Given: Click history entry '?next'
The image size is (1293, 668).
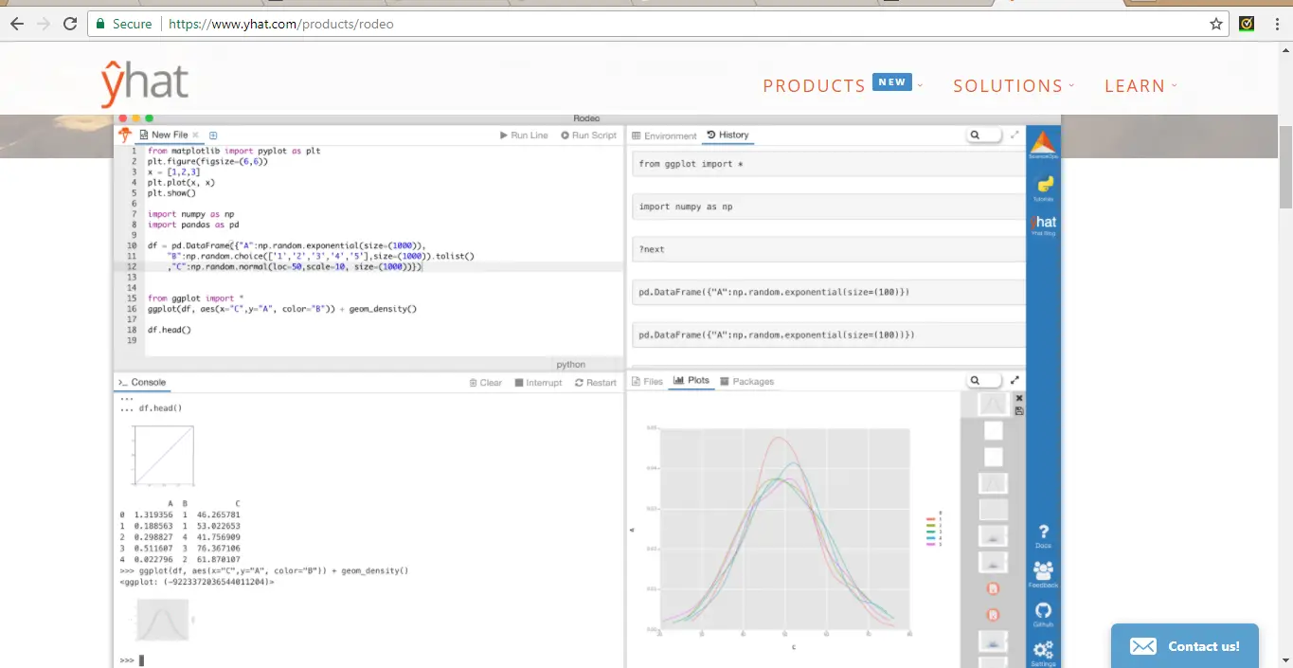Looking at the screenshot, I should coord(829,249).
